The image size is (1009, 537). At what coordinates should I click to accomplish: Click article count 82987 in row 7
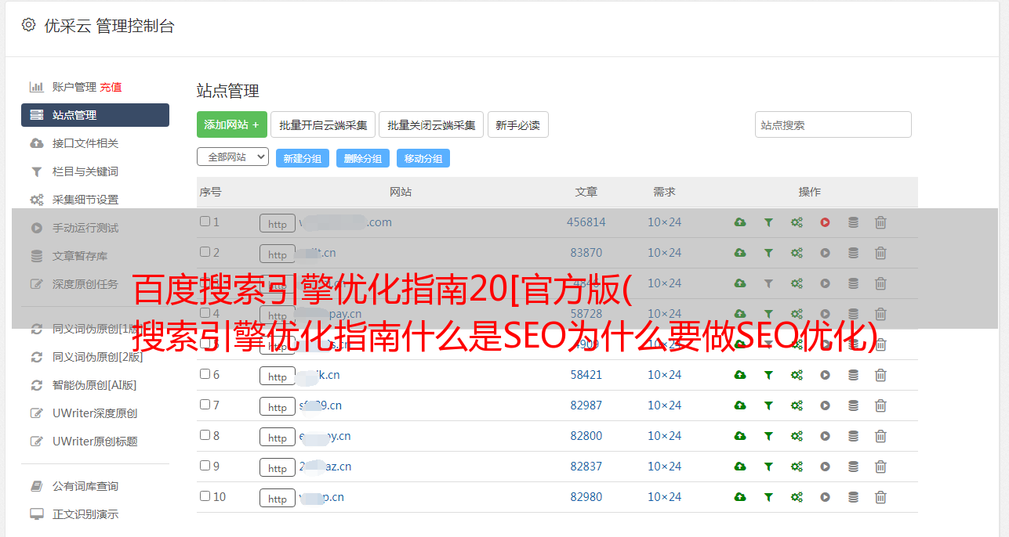(586, 405)
